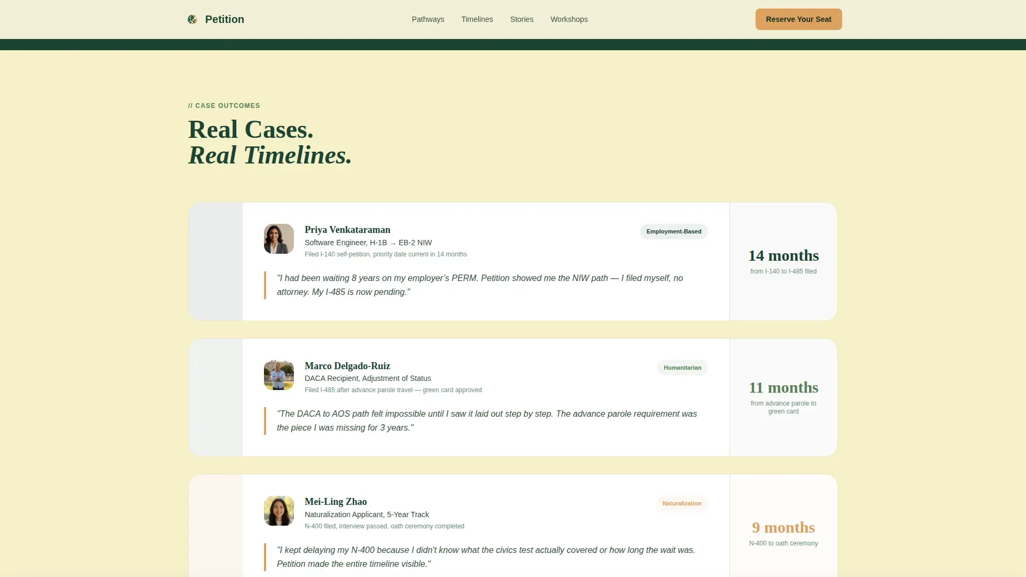Click Mei-Ling Zhao's avatar photo

(x=278, y=511)
